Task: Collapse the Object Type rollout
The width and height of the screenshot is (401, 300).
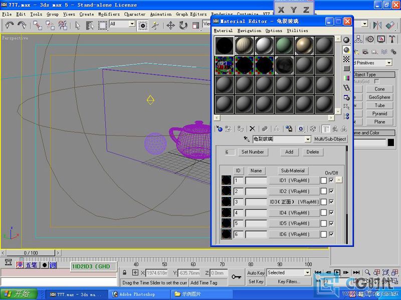Action: [374, 74]
